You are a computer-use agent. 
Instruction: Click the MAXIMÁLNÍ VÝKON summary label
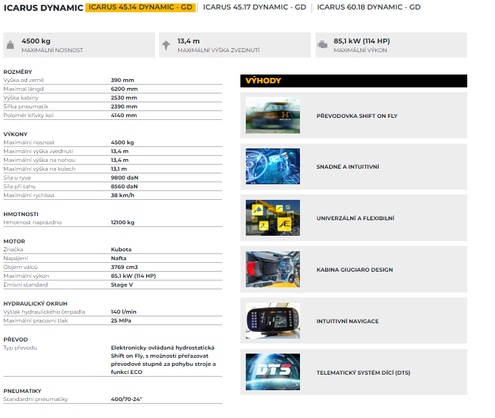tap(360, 50)
